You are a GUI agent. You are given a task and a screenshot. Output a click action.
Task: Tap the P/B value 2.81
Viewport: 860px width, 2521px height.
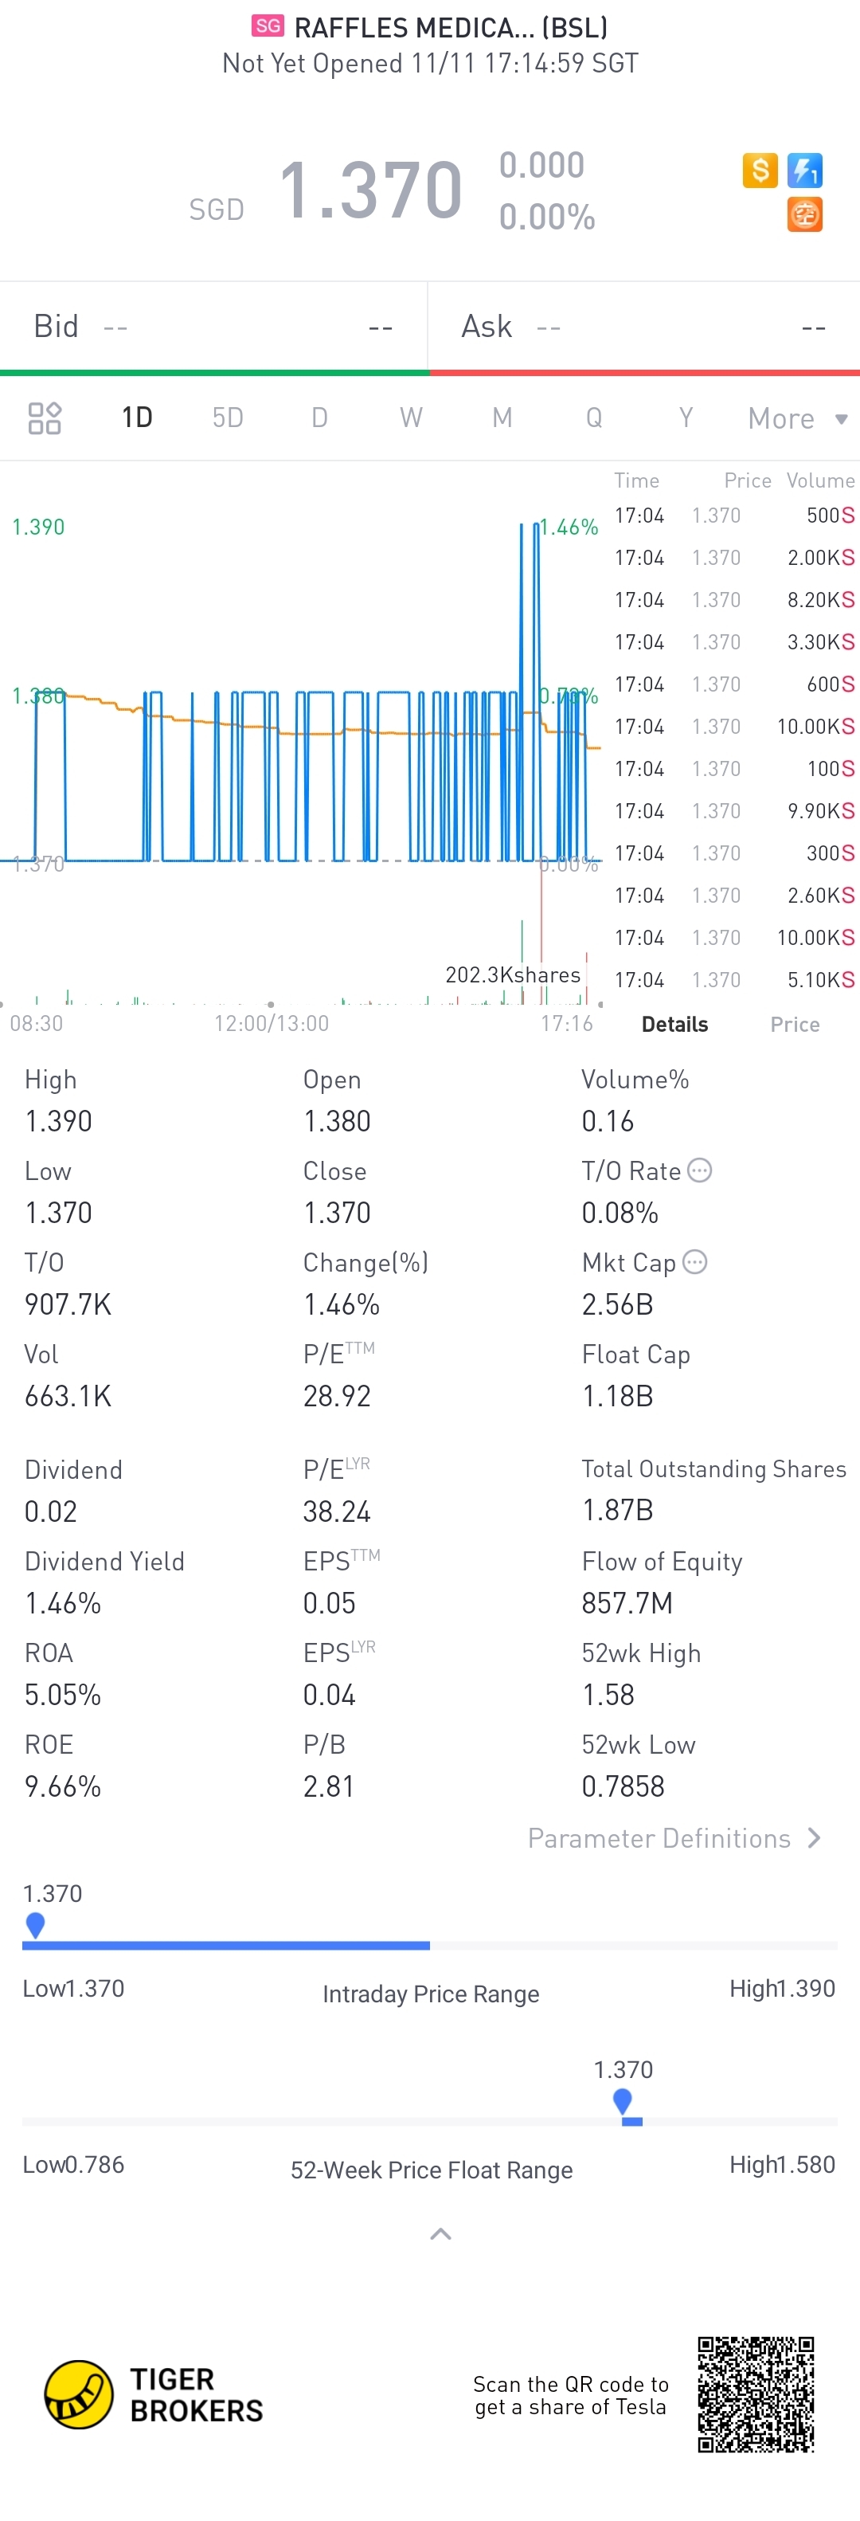(x=329, y=1787)
